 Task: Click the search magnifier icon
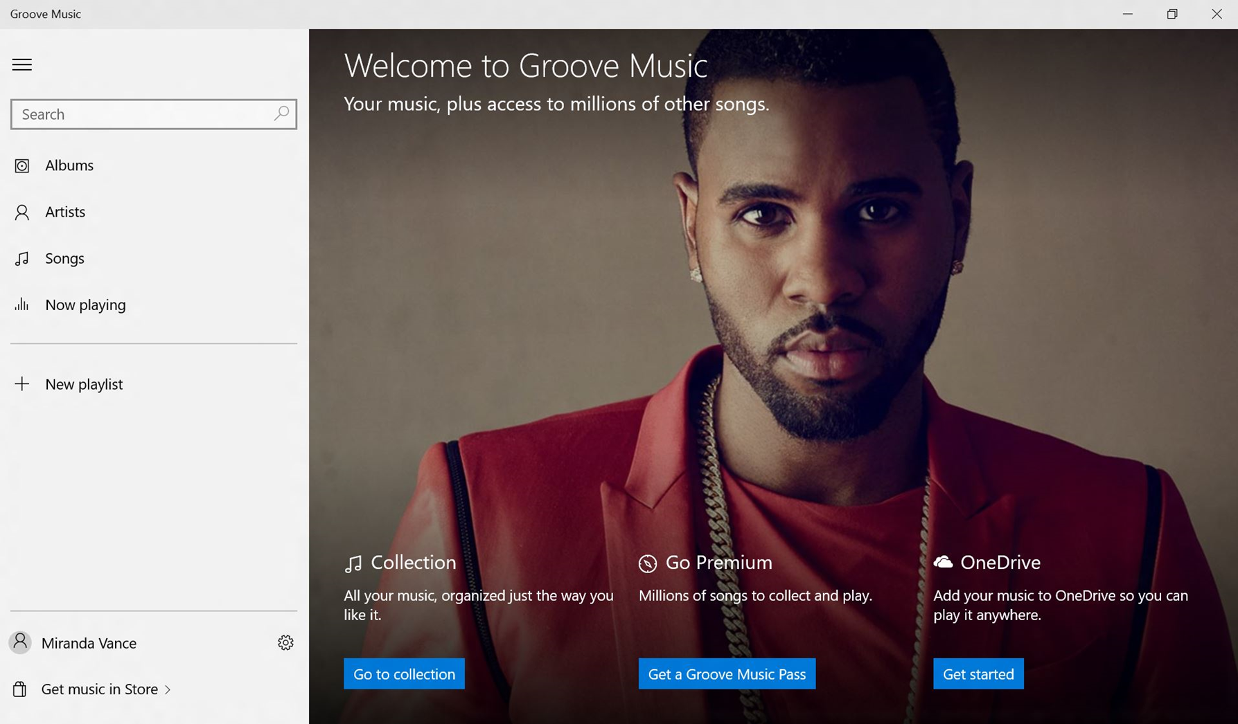pyautogui.click(x=281, y=114)
